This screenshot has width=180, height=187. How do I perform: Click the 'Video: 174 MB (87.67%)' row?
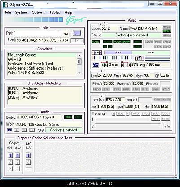(42, 73)
